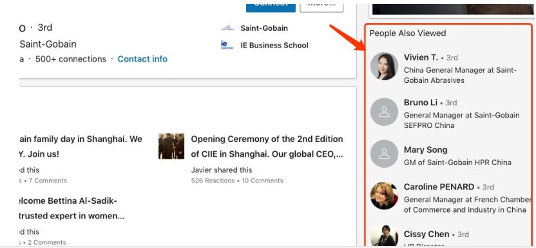Click the IE Business School logo icon
536x248 pixels.
227,45
